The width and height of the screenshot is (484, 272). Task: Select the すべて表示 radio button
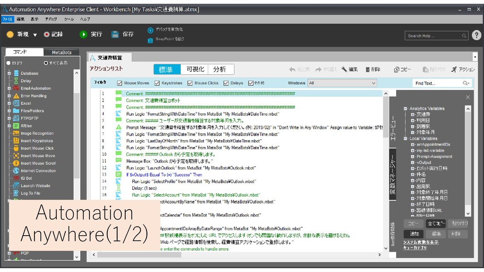pyautogui.click(x=46, y=63)
